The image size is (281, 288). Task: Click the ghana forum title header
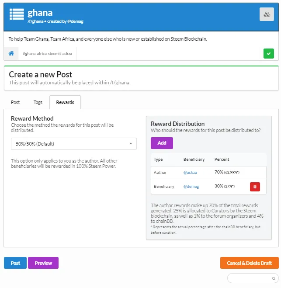tap(40, 13)
